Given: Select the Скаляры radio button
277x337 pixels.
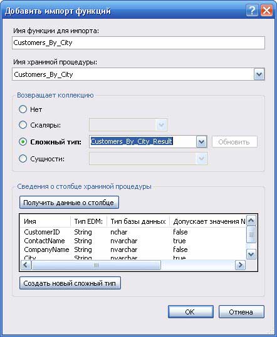Looking at the screenshot, I should coord(23,125).
